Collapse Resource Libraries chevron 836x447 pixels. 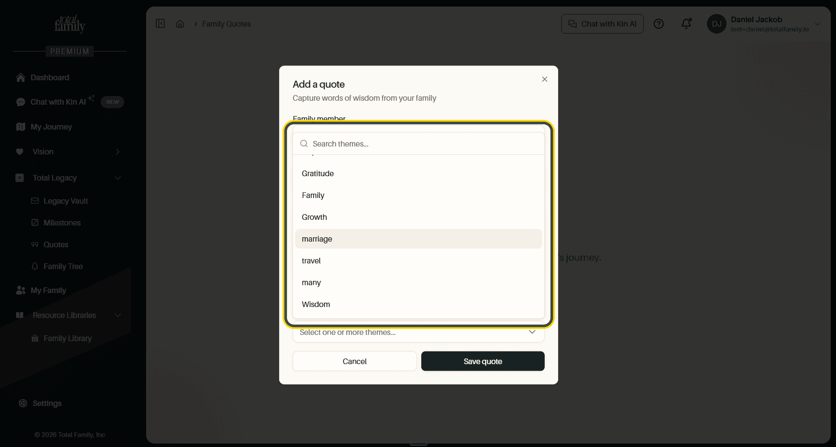(x=118, y=315)
